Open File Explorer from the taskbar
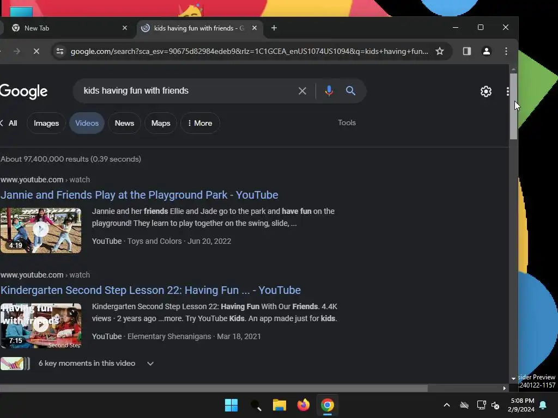 point(280,405)
